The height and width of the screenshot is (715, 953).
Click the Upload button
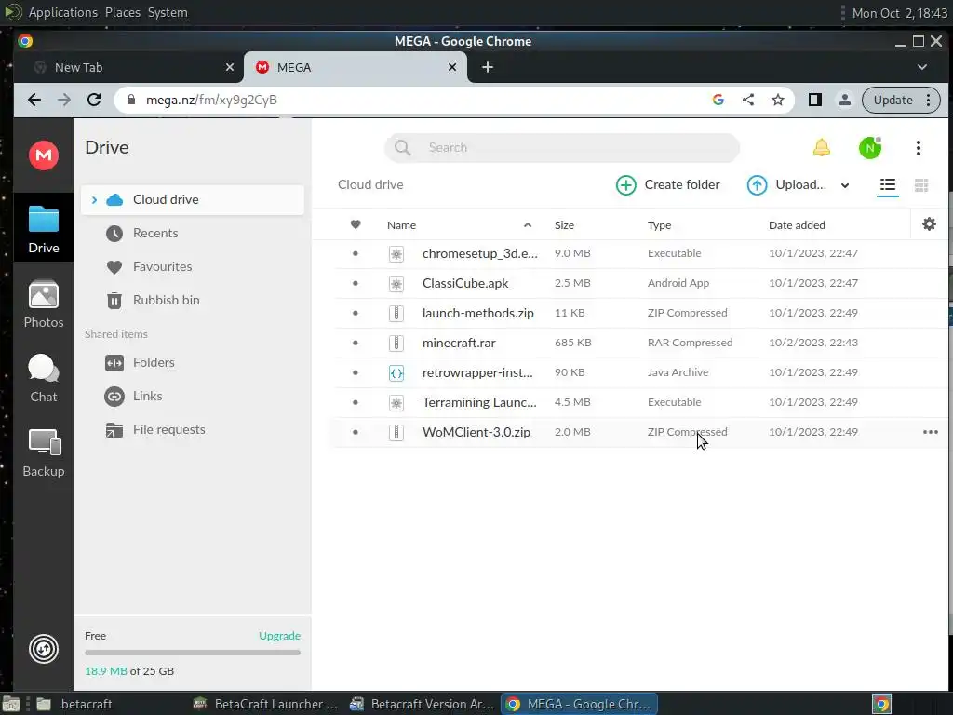pos(786,185)
